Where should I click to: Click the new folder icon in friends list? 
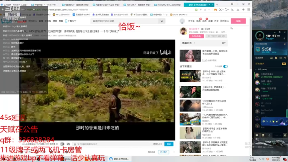(276, 58)
